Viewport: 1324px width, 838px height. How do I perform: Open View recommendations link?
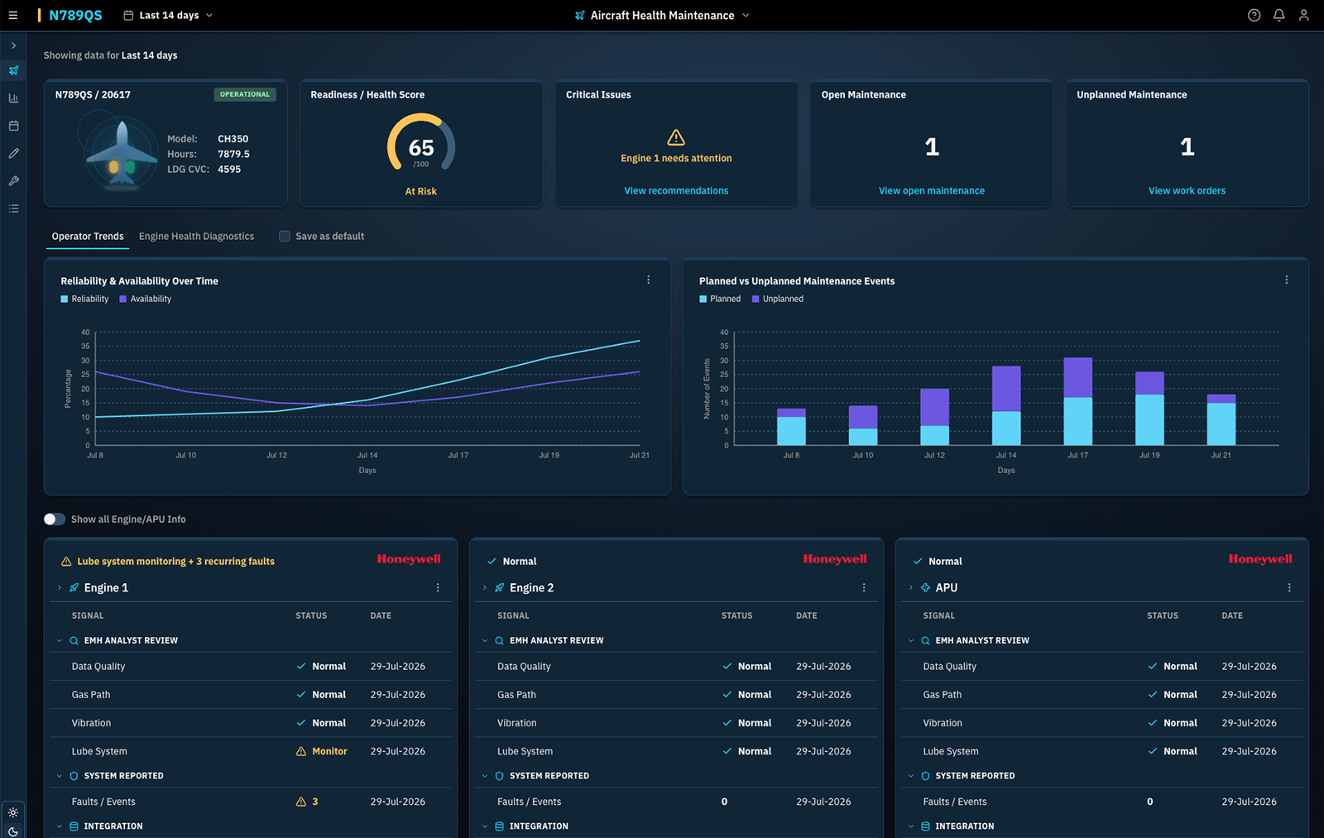point(676,190)
